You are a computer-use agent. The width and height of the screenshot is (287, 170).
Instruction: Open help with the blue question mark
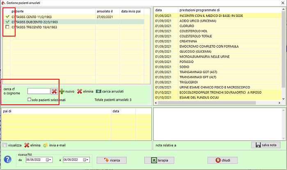[x=7, y=160]
